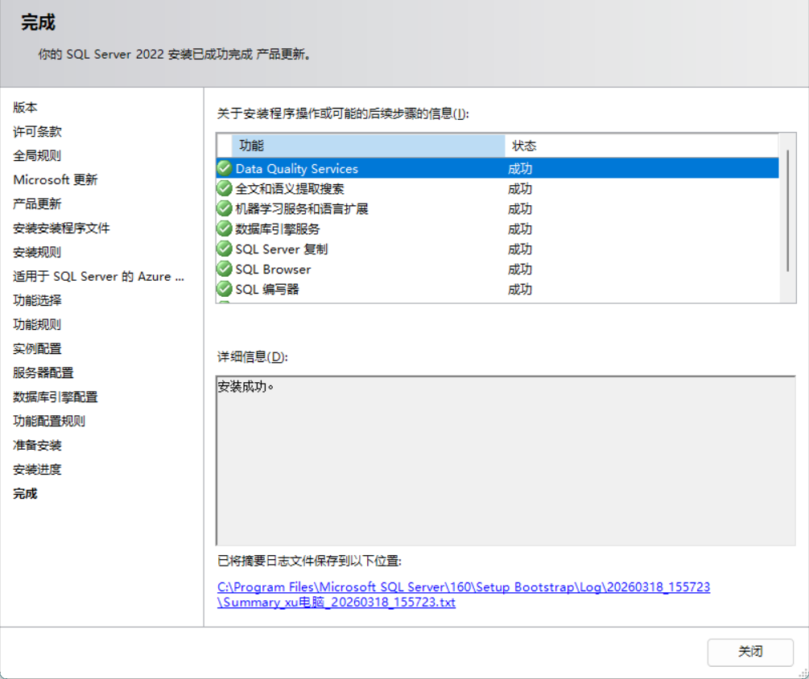809x679 pixels.
Task: Click the 版本 step in sidebar
Action: pos(25,107)
